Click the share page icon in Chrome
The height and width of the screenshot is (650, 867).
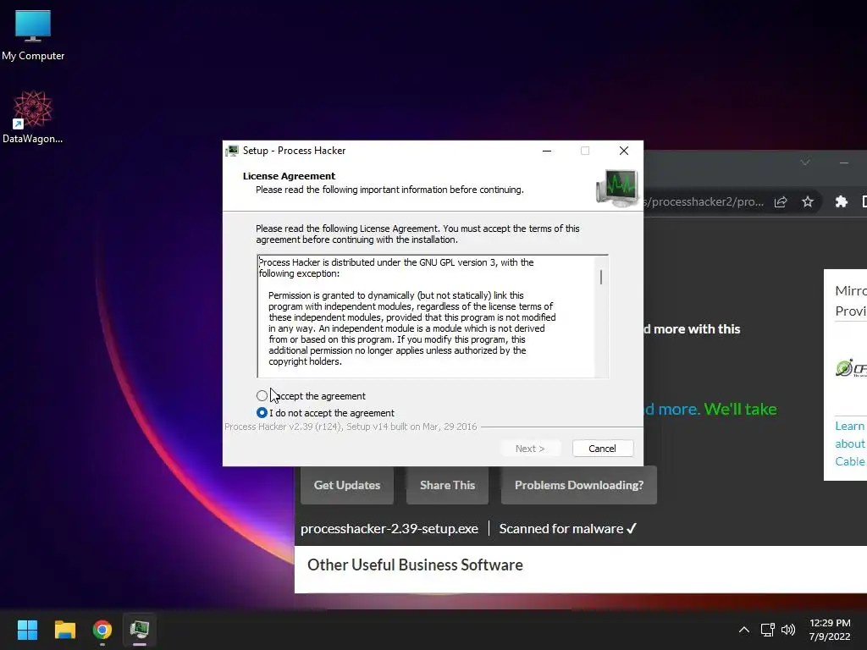pos(781,201)
